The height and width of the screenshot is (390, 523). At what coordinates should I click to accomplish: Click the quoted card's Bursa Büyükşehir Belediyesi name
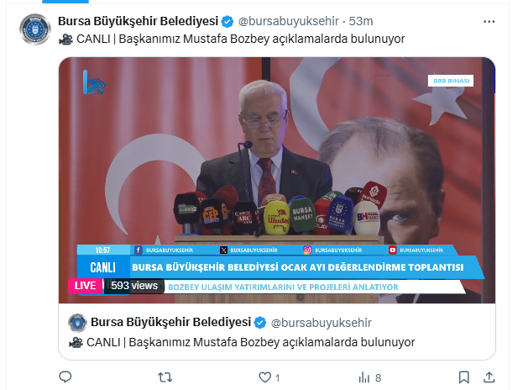click(170, 322)
